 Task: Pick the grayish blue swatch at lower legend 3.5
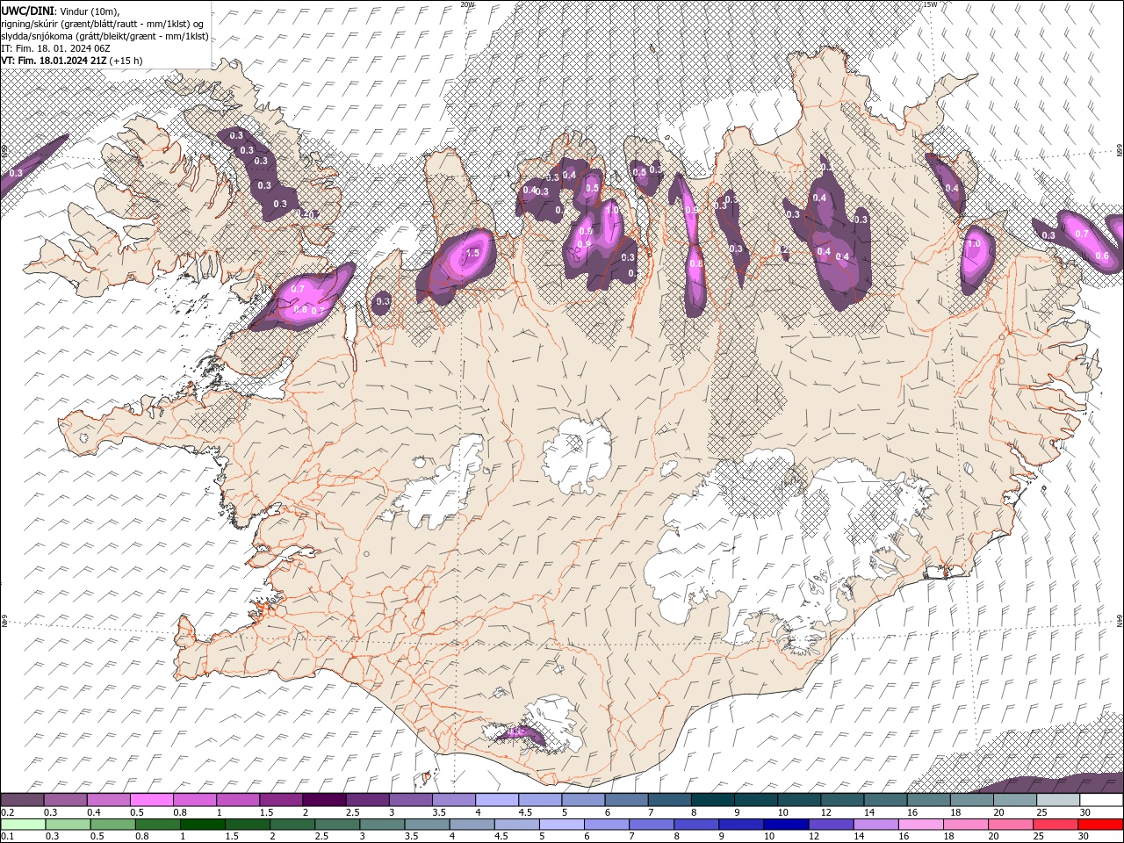coord(427,825)
